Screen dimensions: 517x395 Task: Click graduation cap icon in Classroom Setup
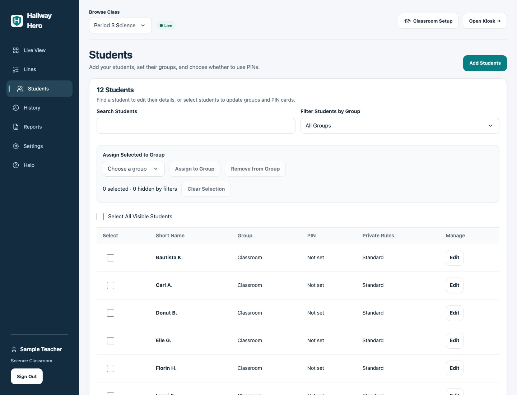pos(407,21)
